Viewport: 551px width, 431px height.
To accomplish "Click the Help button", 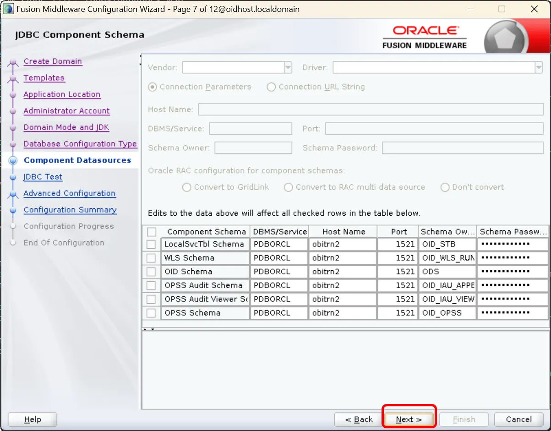I will [33, 420].
